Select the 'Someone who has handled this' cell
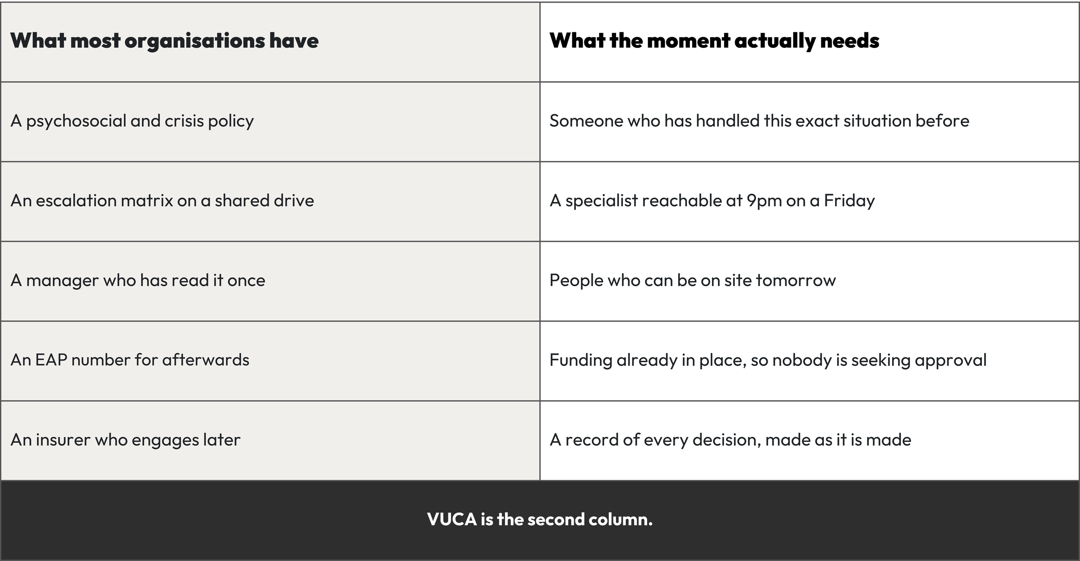Image resolution: width=1080 pixels, height=561 pixels. (810, 122)
